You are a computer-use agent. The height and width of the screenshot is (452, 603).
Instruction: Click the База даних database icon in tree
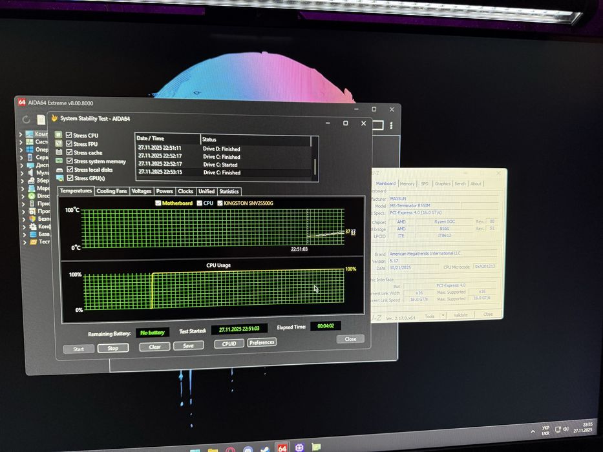click(x=33, y=234)
